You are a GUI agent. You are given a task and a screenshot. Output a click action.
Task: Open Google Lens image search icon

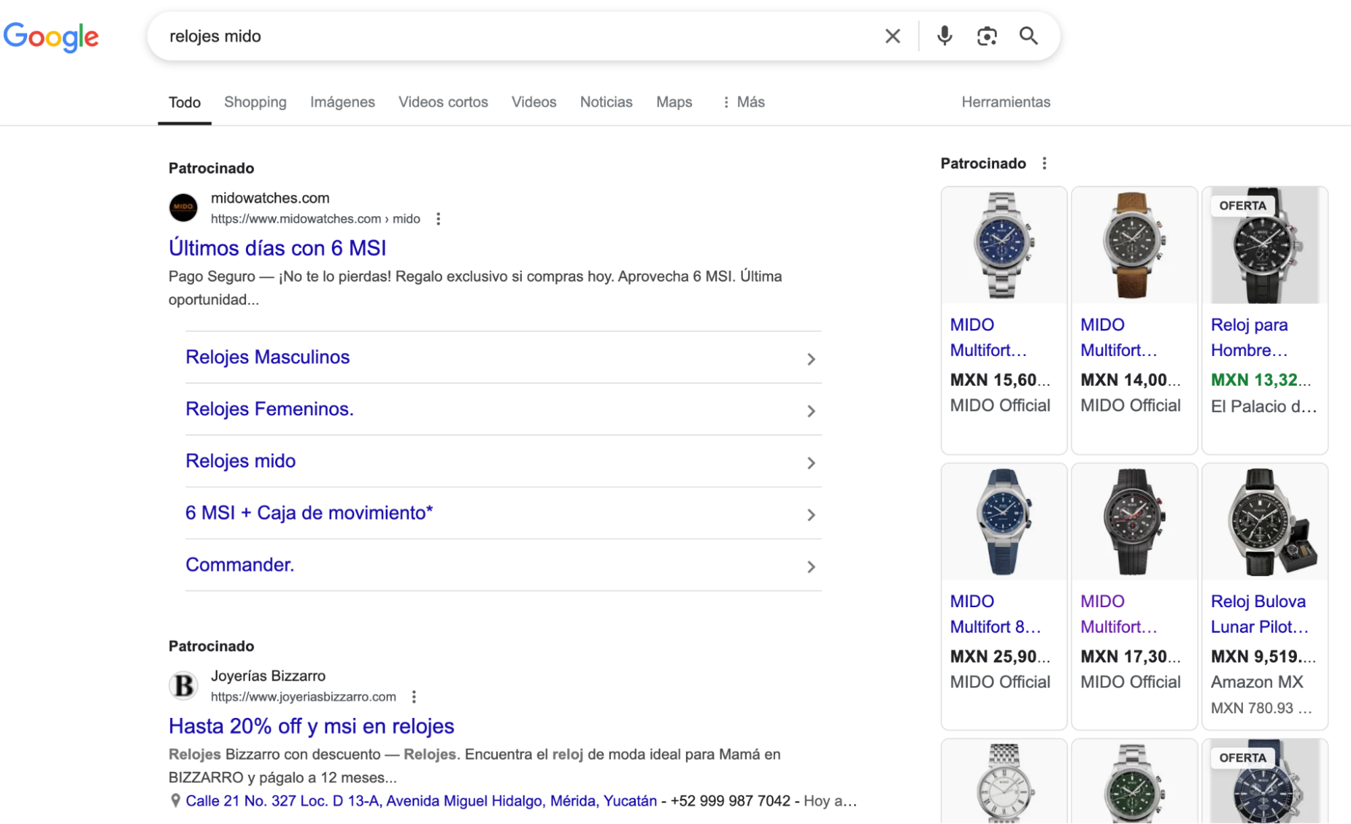pyautogui.click(x=987, y=36)
